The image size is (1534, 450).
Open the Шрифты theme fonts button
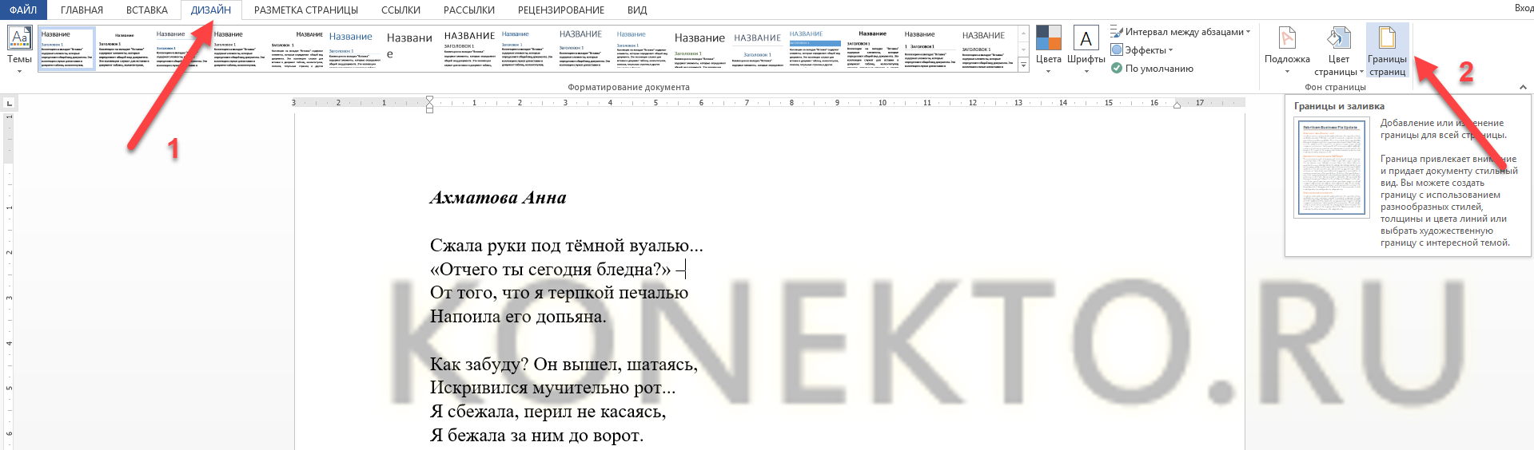[1086, 48]
